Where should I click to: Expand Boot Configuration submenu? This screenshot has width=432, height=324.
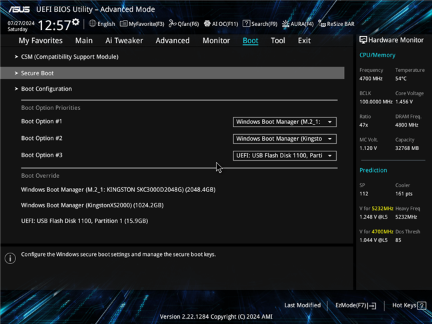[46, 89]
